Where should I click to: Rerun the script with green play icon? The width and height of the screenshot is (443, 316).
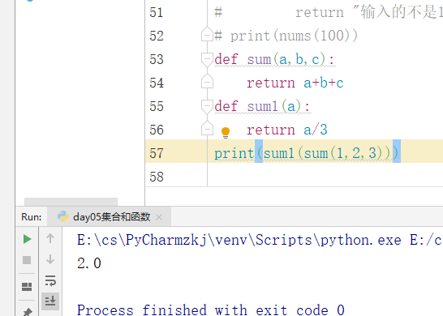click(27, 239)
